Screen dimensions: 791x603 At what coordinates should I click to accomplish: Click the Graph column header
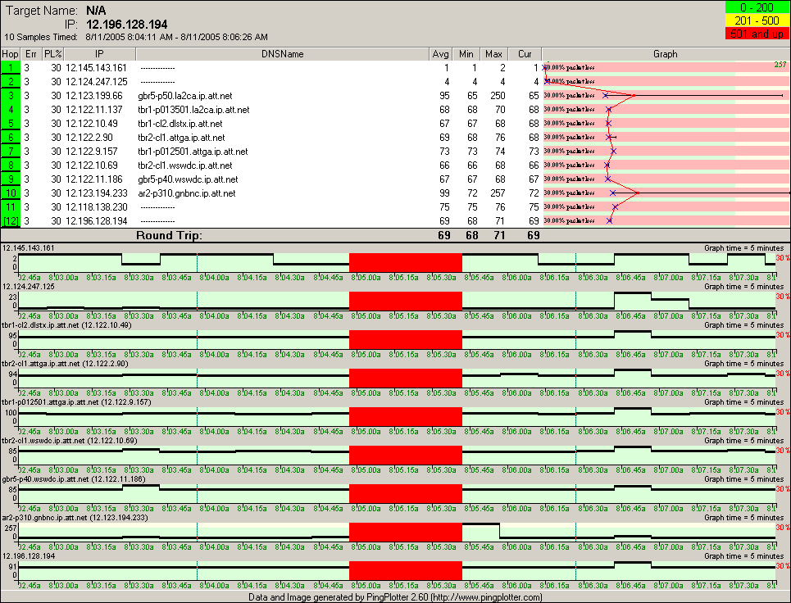click(665, 53)
